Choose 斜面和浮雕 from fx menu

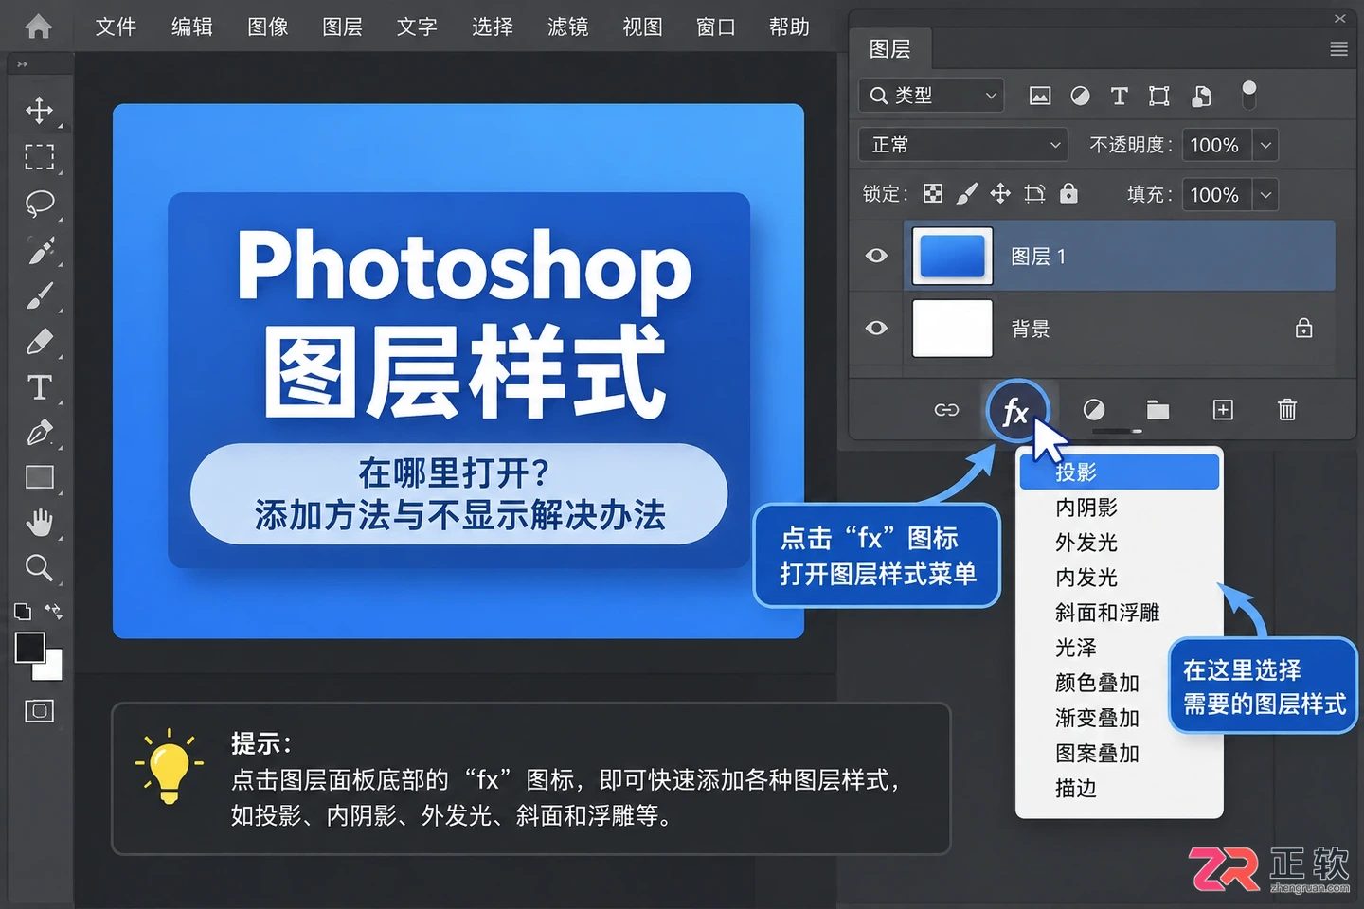1120,613
